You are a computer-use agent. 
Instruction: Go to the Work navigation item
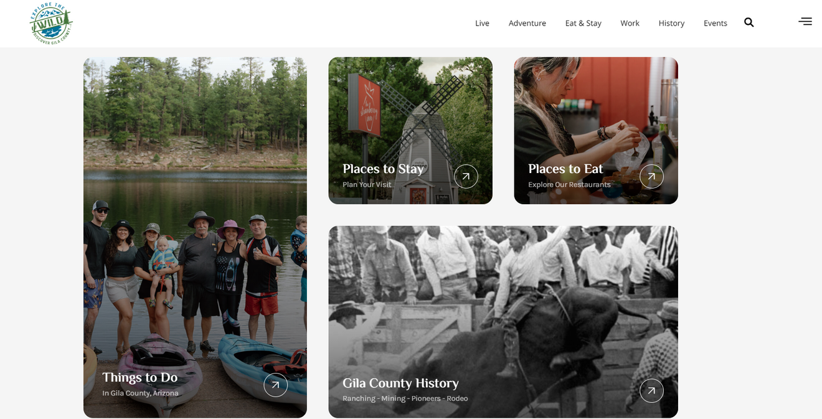tap(630, 23)
